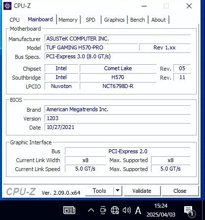
Task: Open the notification center icon
Action: pos(190,211)
